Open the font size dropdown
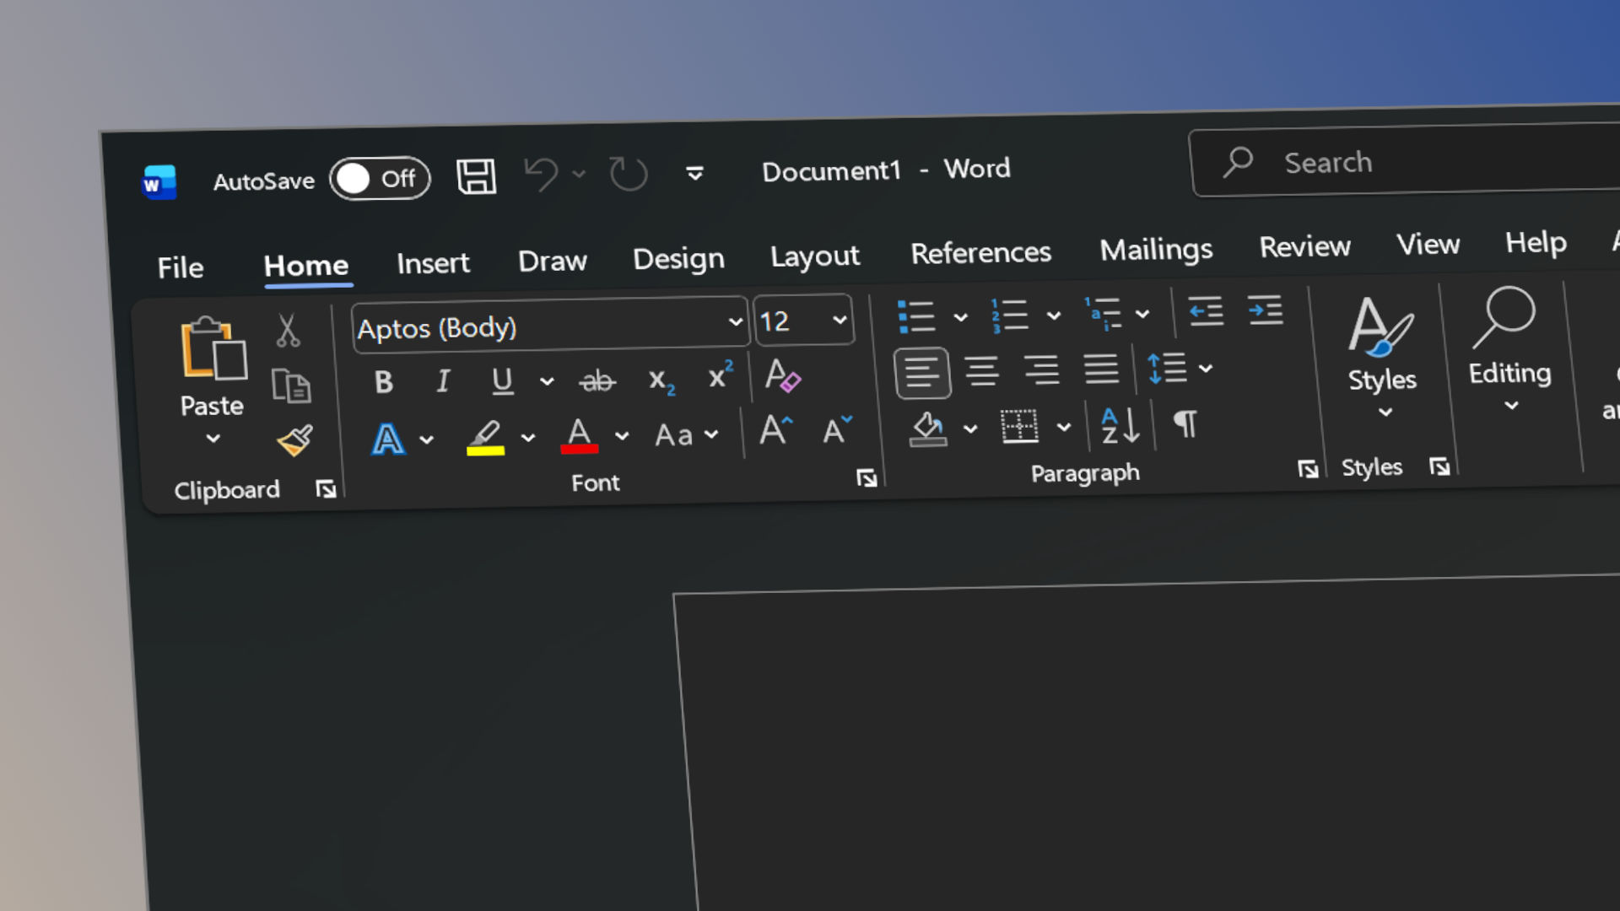 tap(839, 320)
